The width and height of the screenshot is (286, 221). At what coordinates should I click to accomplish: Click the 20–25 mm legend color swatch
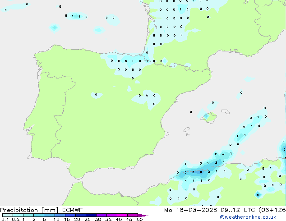point(80,215)
